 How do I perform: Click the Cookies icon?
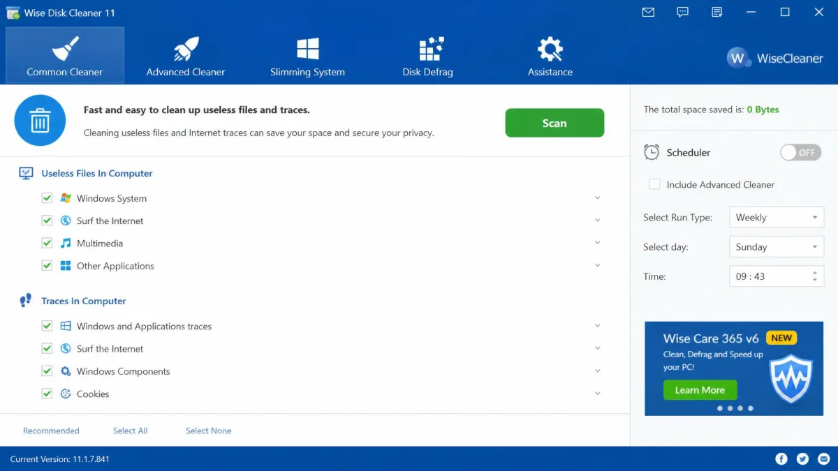click(x=66, y=394)
